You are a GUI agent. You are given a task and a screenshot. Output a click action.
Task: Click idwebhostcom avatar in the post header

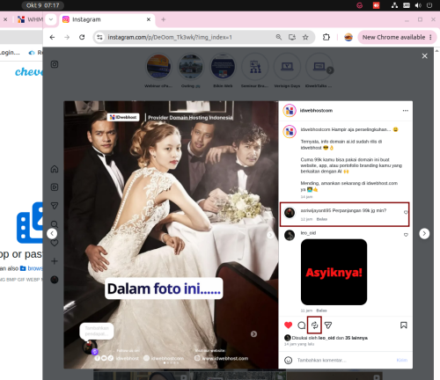tap(290, 111)
